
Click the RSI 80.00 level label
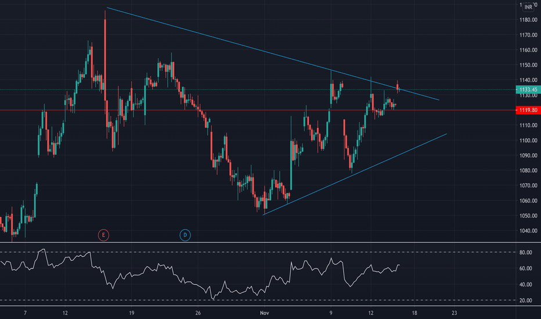pos(525,252)
